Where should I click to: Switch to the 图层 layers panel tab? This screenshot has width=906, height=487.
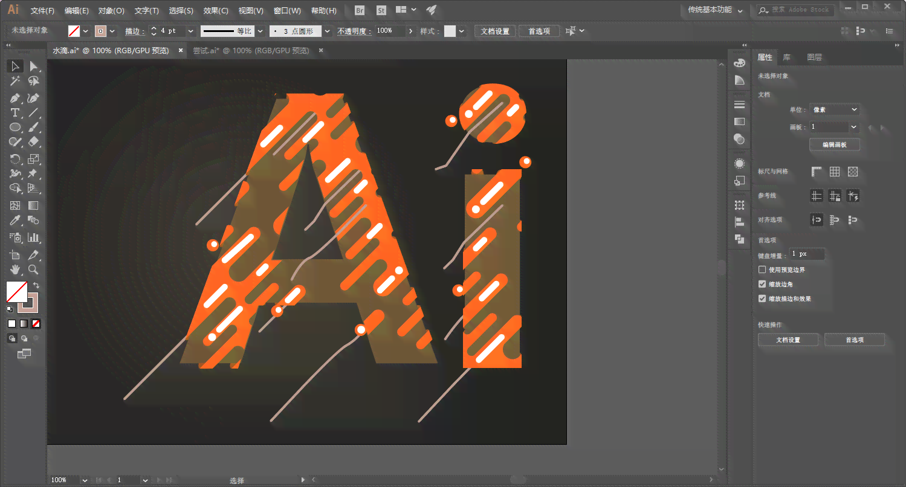pyautogui.click(x=814, y=57)
